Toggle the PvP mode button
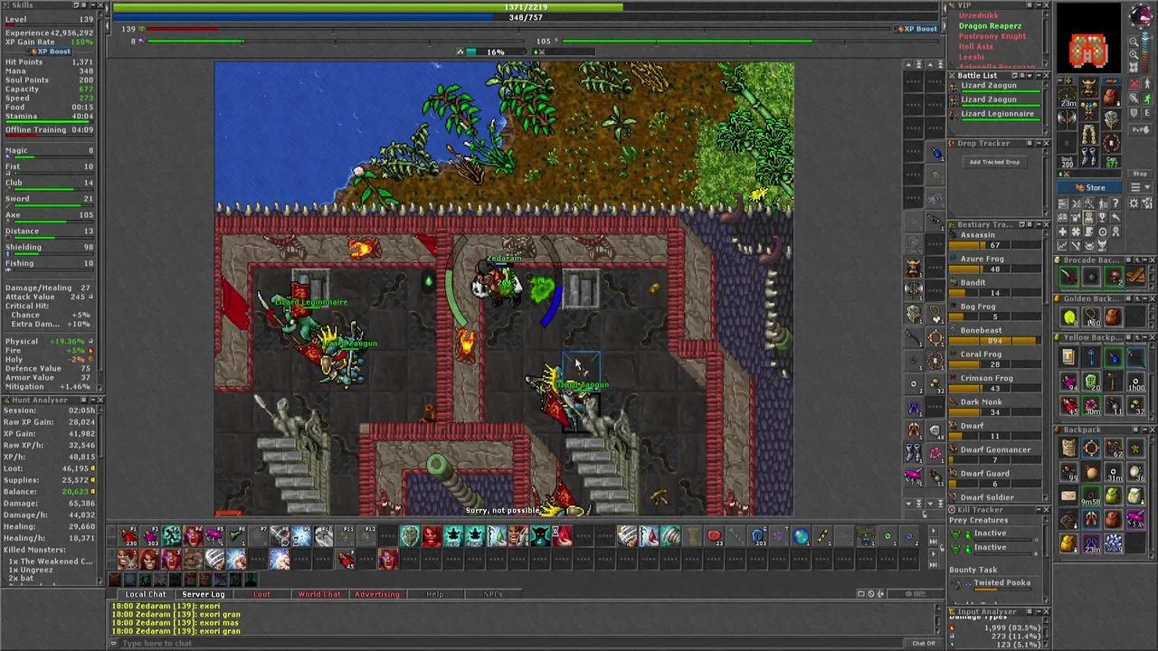This screenshot has height=651, width=1158. click(1141, 130)
